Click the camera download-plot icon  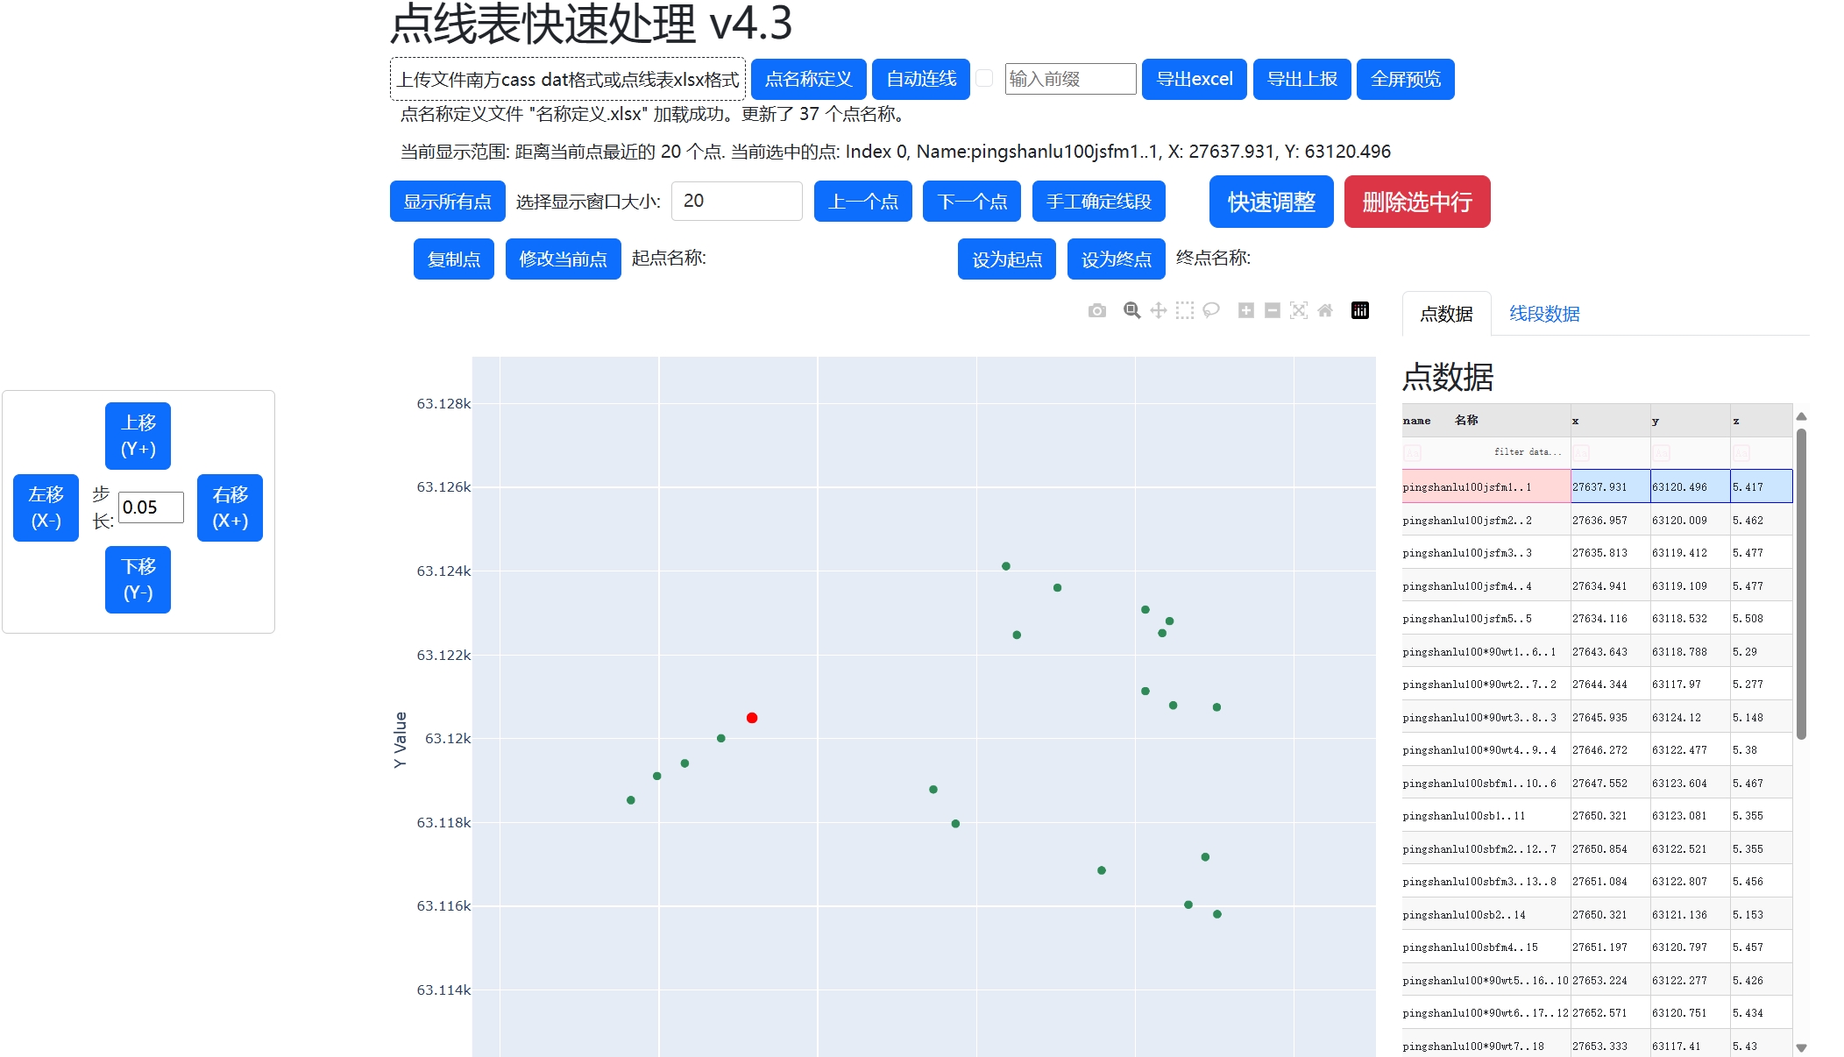click(1096, 310)
